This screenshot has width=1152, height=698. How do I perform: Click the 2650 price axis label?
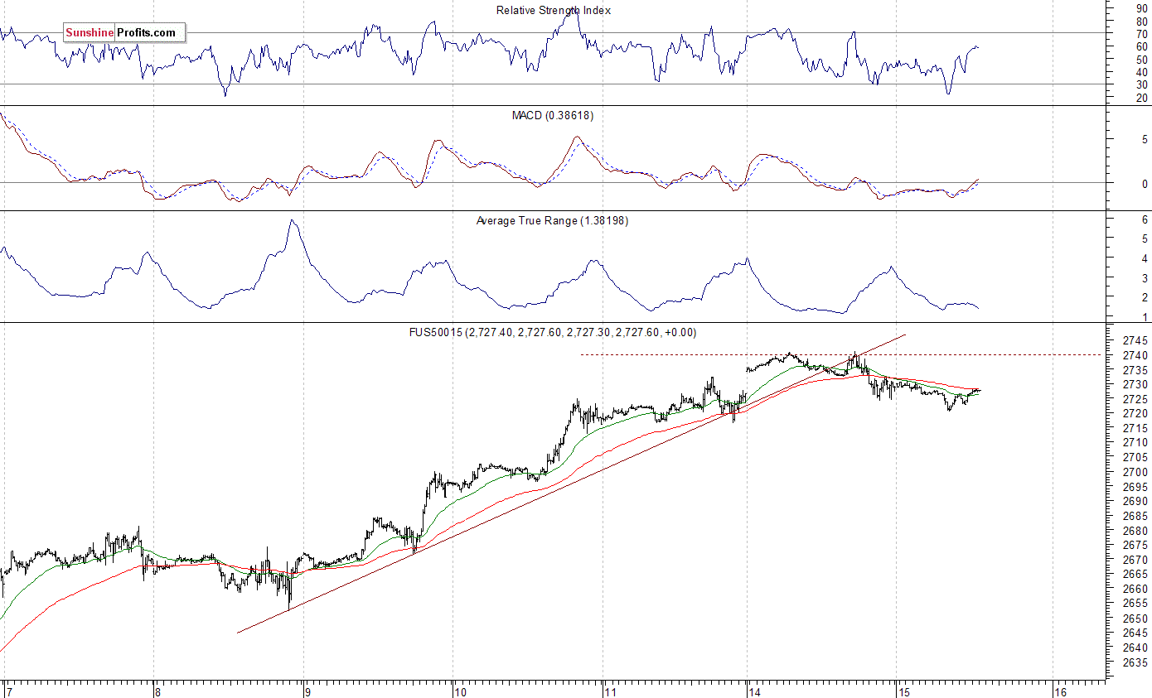coord(1136,619)
